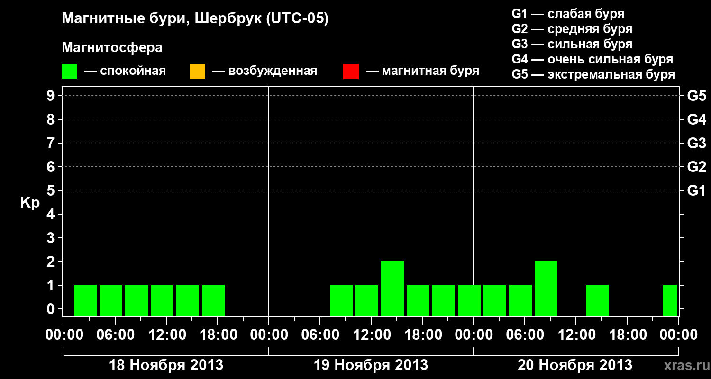The image size is (711, 379).
Task: Click the 'Магнитосфера' heading
Action: [x=112, y=48]
